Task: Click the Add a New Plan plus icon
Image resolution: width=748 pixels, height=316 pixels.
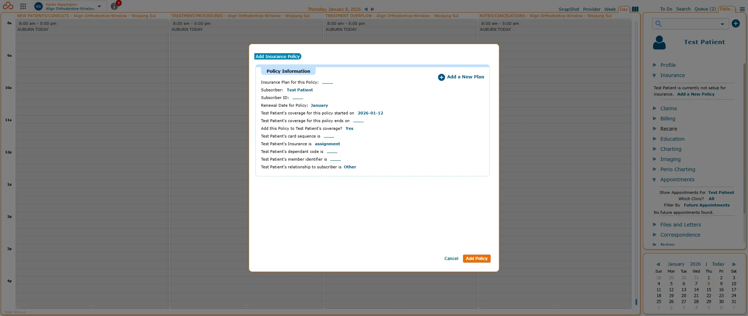Action: point(441,77)
